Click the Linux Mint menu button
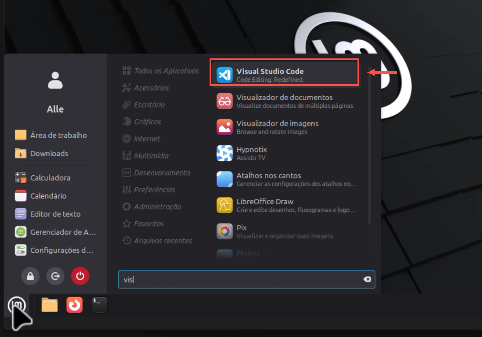The width and height of the screenshot is (482, 337). click(x=17, y=305)
